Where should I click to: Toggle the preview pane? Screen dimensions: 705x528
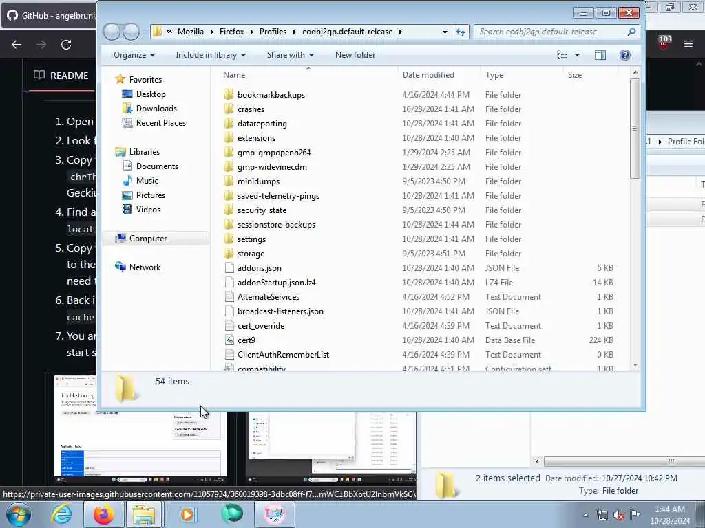(x=600, y=55)
